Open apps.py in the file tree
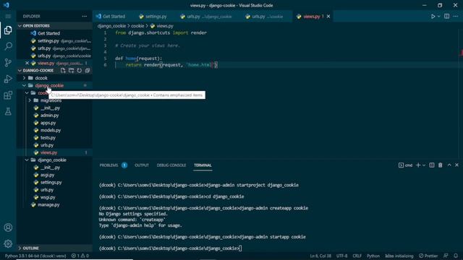Screen dimensions: 463x260 [x=48, y=123]
